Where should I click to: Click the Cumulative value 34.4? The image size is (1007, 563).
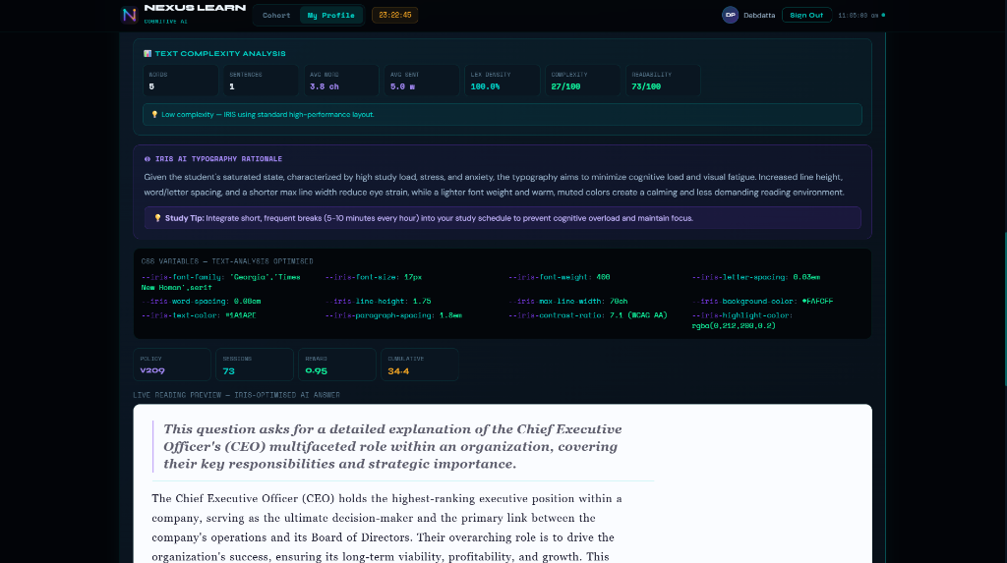(398, 371)
